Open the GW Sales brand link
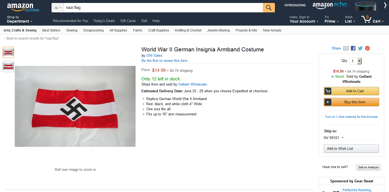 click(154, 55)
